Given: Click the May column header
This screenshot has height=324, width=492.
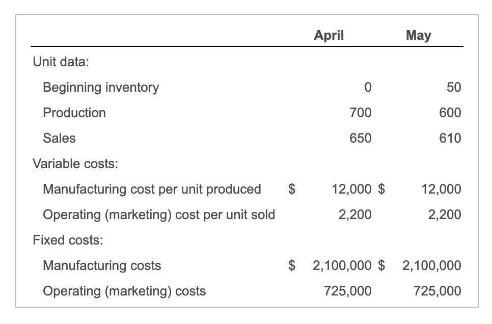Looking at the screenshot, I should pyautogui.click(x=419, y=35).
